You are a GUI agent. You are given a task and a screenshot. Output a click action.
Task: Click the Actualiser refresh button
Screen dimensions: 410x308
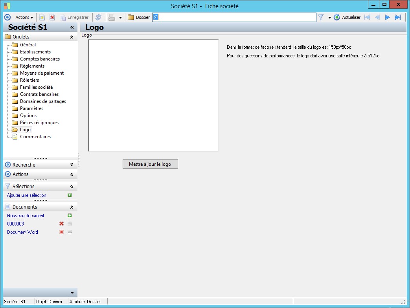[347, 17]
